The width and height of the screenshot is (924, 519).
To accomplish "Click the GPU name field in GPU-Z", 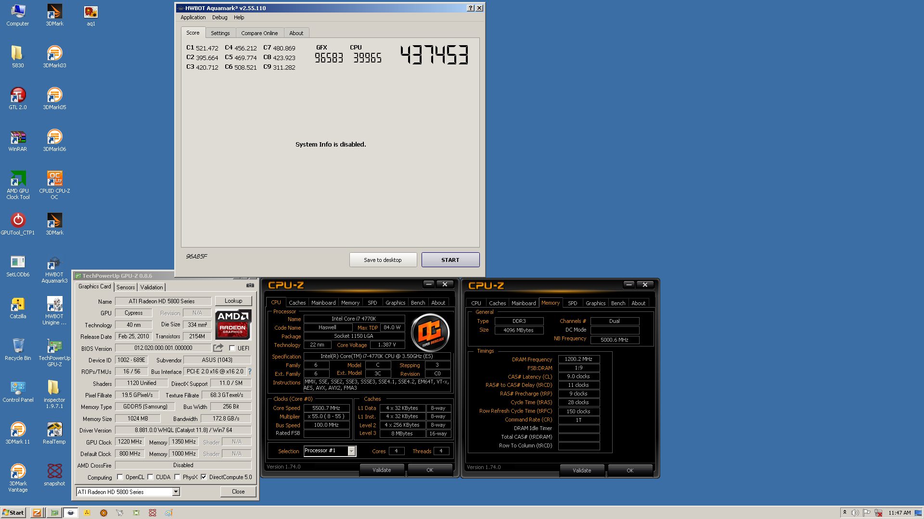I will [163, 301].
